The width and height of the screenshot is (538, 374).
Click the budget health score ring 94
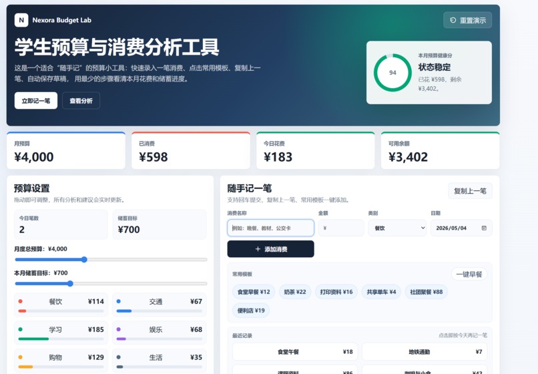(x=392, y=73)
